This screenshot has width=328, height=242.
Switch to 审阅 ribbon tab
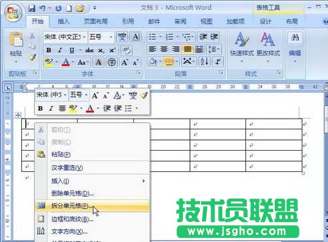180,21
